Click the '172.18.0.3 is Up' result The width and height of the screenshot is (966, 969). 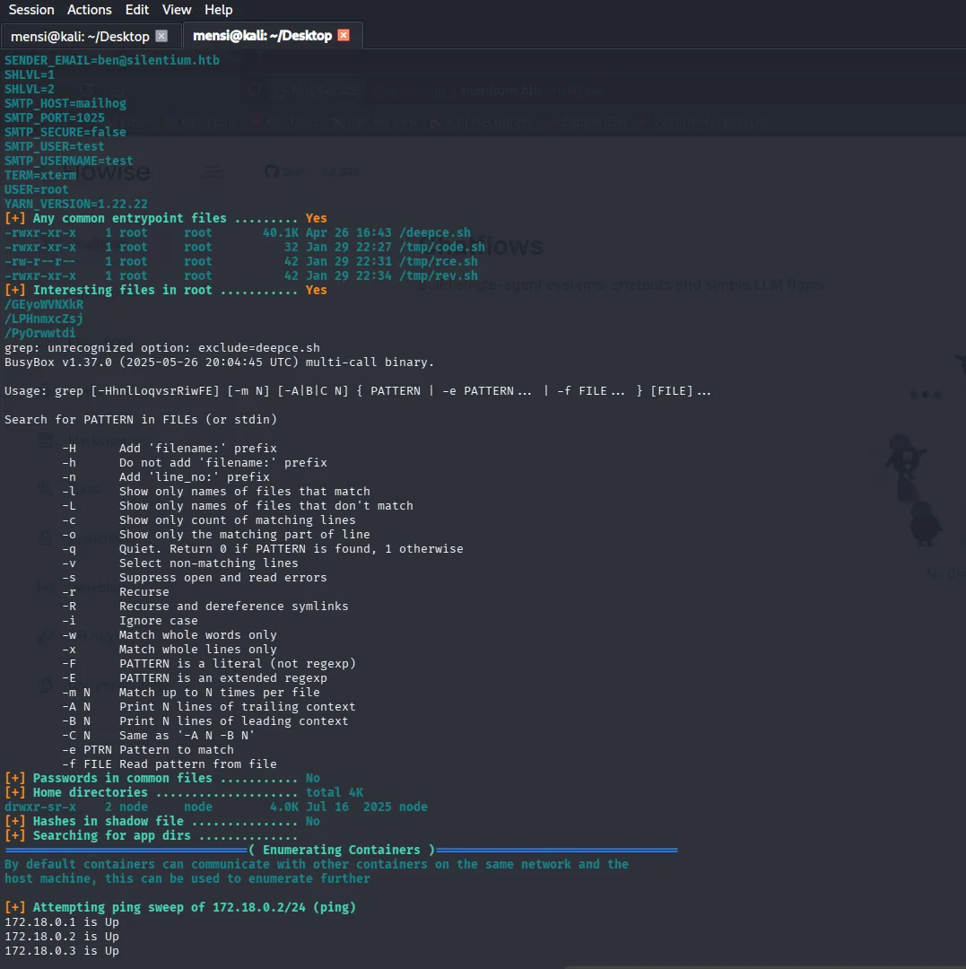point(62,950)
